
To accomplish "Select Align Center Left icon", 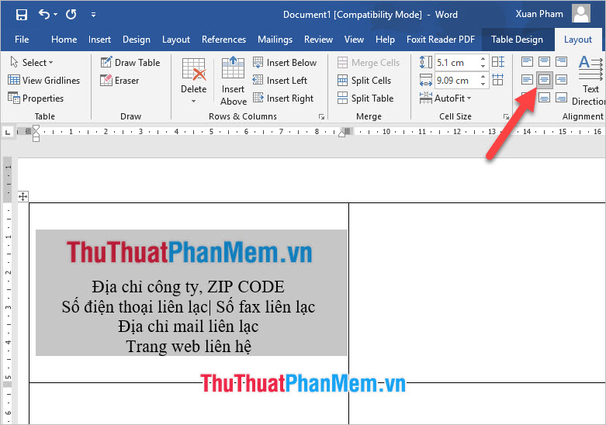I will tap(527, 80).
